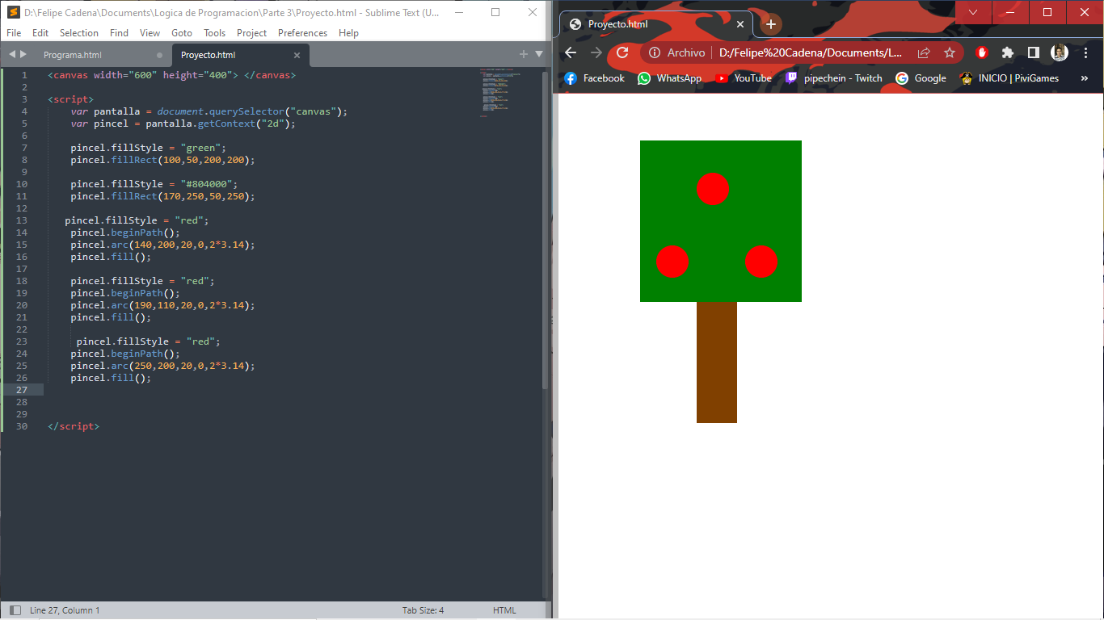1104x620 pixels.
Task: Select the Proyecto.html editor tab
Action: point(208,55)
